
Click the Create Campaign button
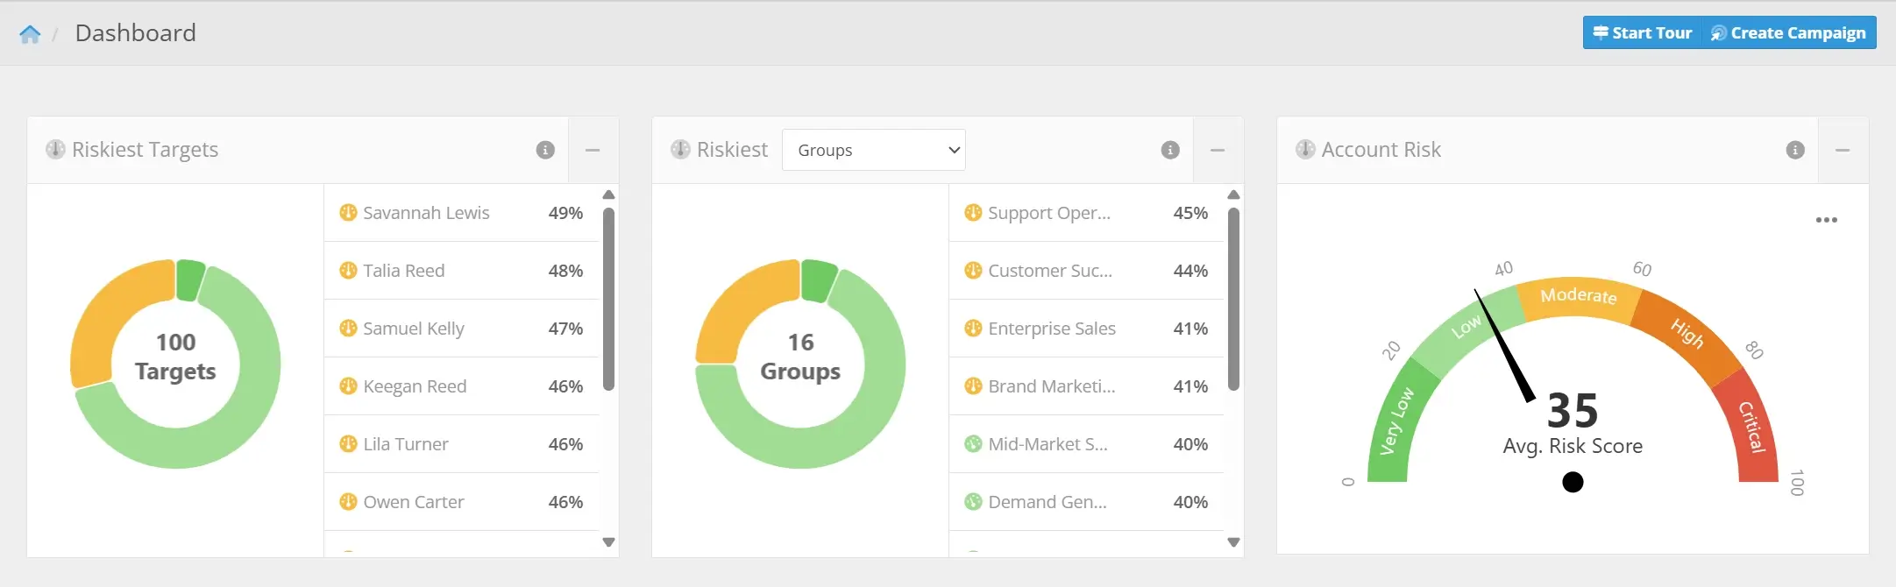[x=1788, y=33]
